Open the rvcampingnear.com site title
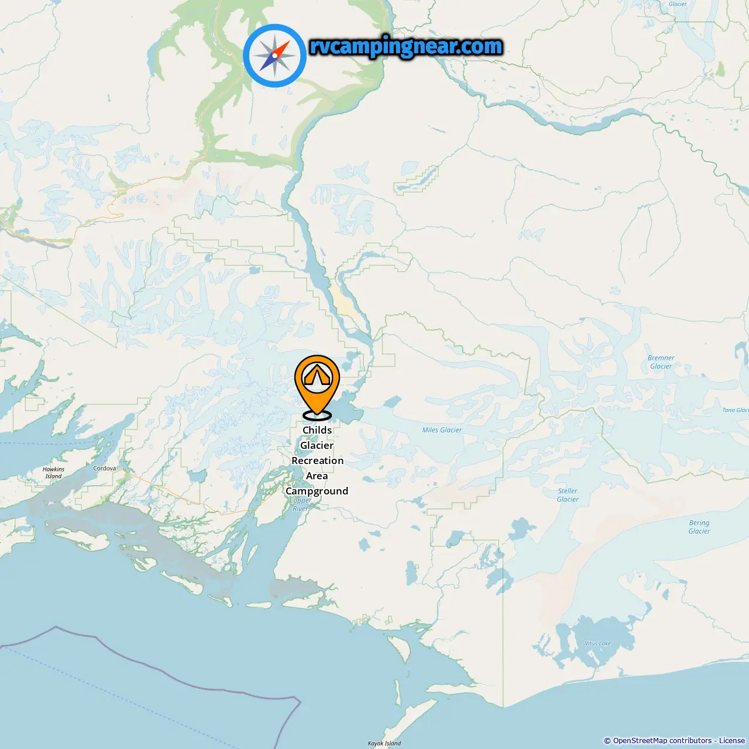This screenshot has width=749, height=749. (406, 46)
